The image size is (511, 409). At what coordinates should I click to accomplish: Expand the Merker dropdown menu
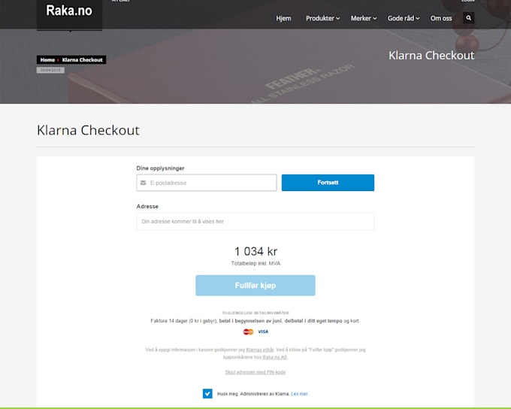coord(364,18)
